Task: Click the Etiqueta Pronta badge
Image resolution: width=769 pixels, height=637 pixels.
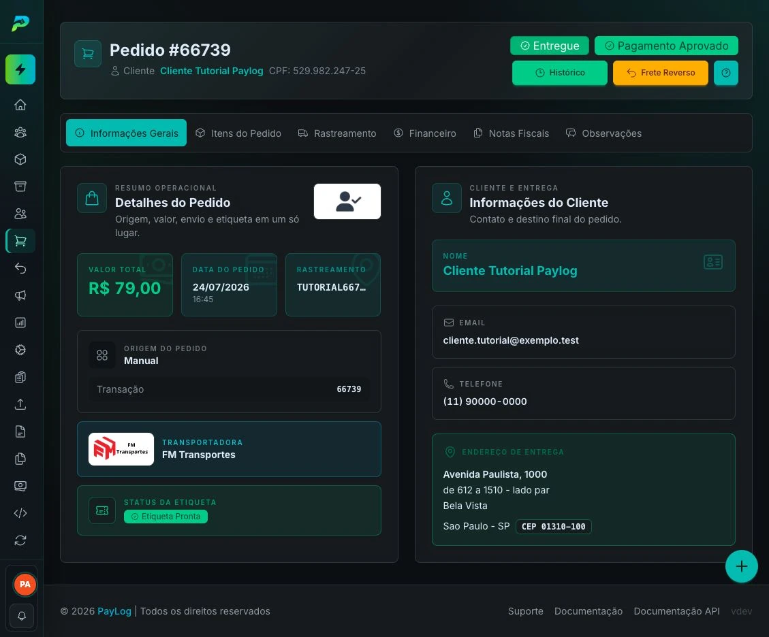Action: [166, 517]
